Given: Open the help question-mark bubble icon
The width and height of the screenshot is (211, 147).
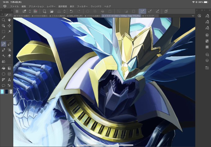Looking at the screenshot, I should pos(166,11).
